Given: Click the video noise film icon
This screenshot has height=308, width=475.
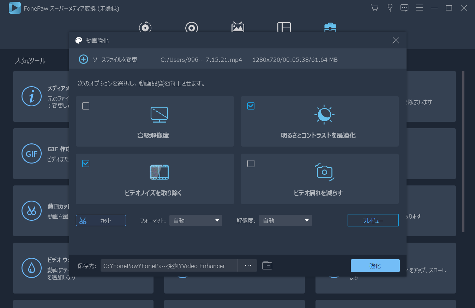Looking at the screenshot, I should click(x=159, y=172).
